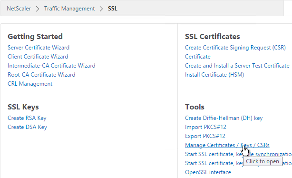Navigate to NetScaler breadcrumb
Viewport: 292px width, 178px height.
click(x=19, y=9)
